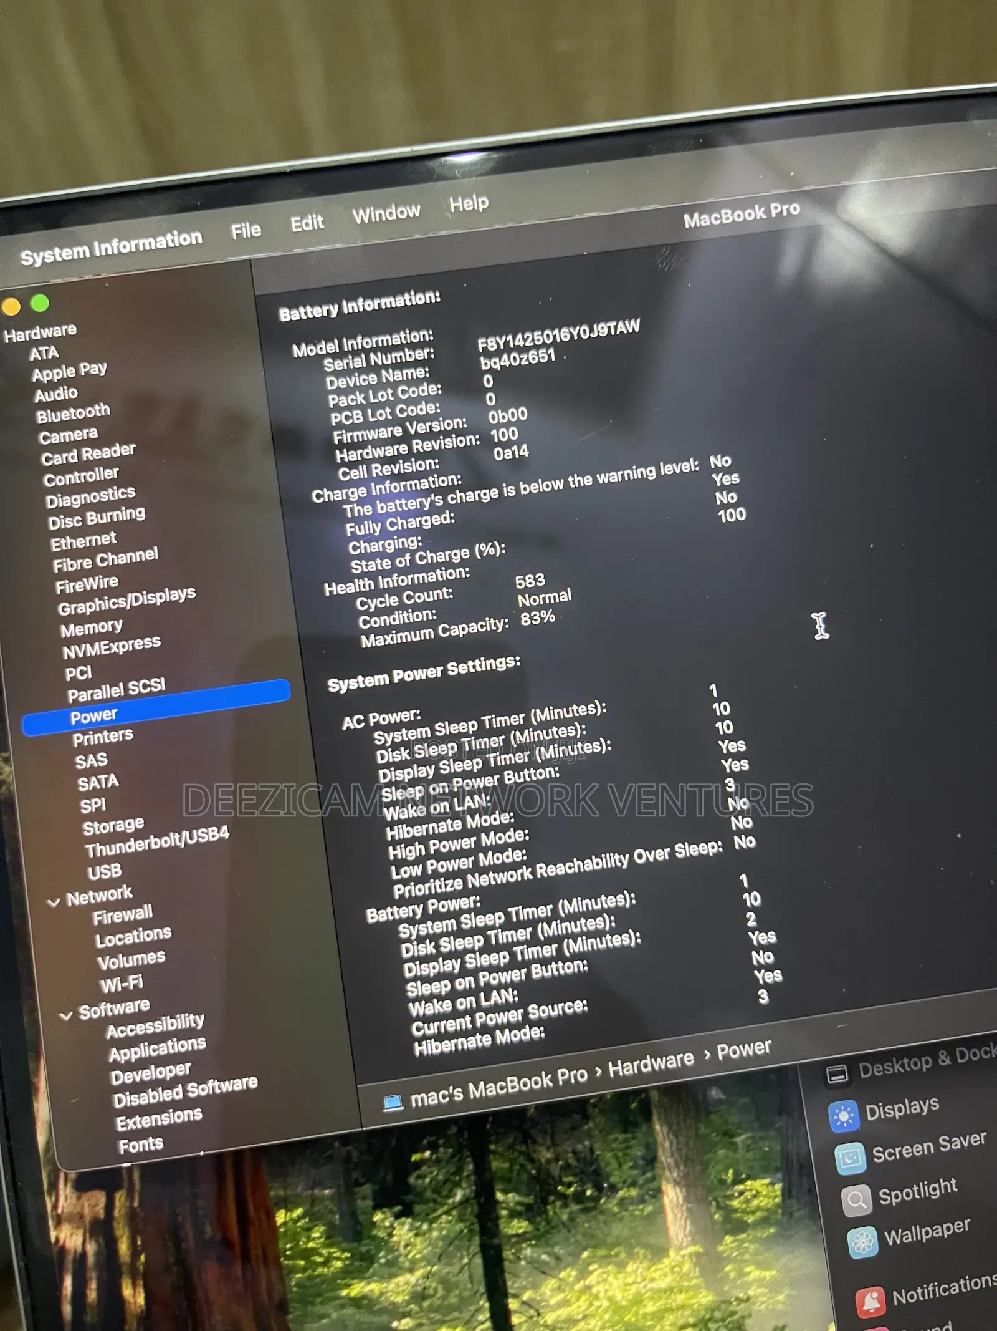Click the yellow minimize window button

[11, 306]
